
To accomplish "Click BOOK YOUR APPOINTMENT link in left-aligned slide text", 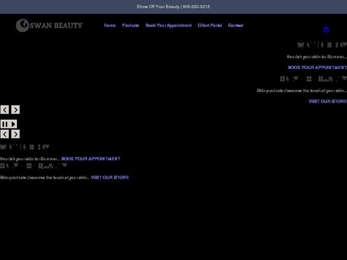I will click(x=91, y=159).
